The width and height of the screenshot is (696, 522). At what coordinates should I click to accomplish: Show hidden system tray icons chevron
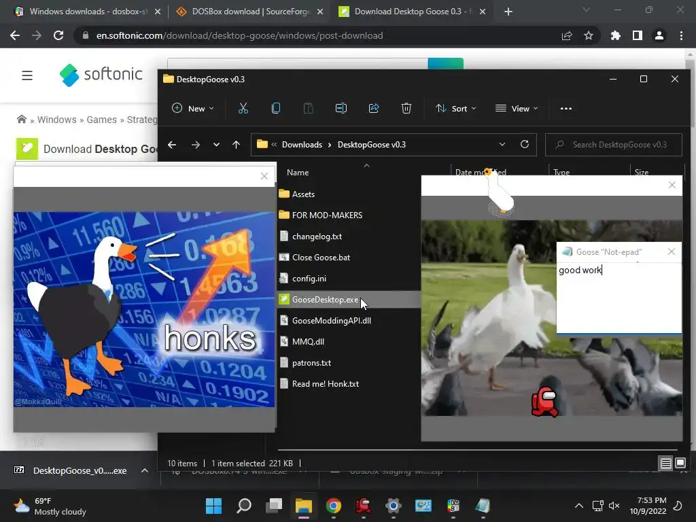coord(579,506)
